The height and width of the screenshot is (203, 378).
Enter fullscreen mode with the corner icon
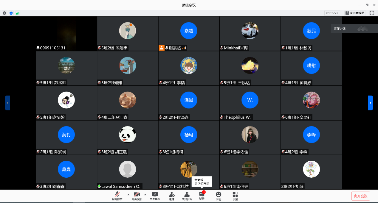coord(372,13)
